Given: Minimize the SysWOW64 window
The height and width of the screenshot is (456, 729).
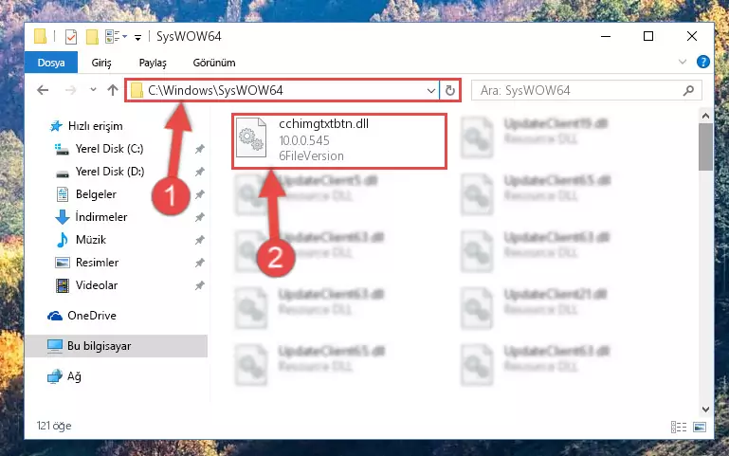Looking at the screenshot, I should pyautogui.click(x=606, y=36).
